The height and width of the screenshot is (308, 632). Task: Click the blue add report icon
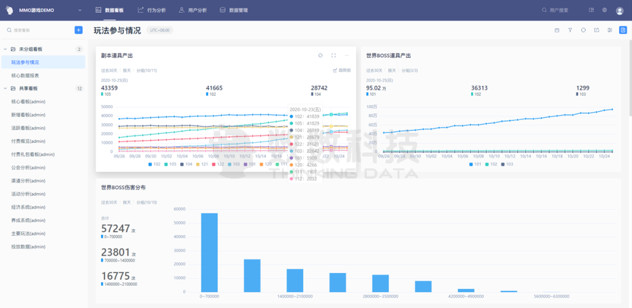(x=623, y=30)
